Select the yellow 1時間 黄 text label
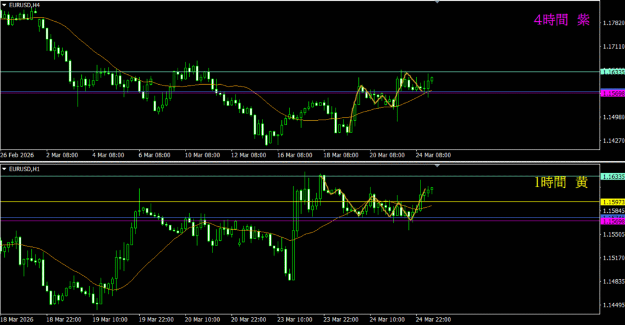The height and width of the screenshot is (325, 625). click(x=561, y=182)
